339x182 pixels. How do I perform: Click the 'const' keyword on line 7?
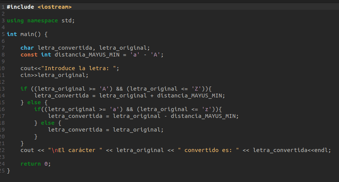(29, 54)
